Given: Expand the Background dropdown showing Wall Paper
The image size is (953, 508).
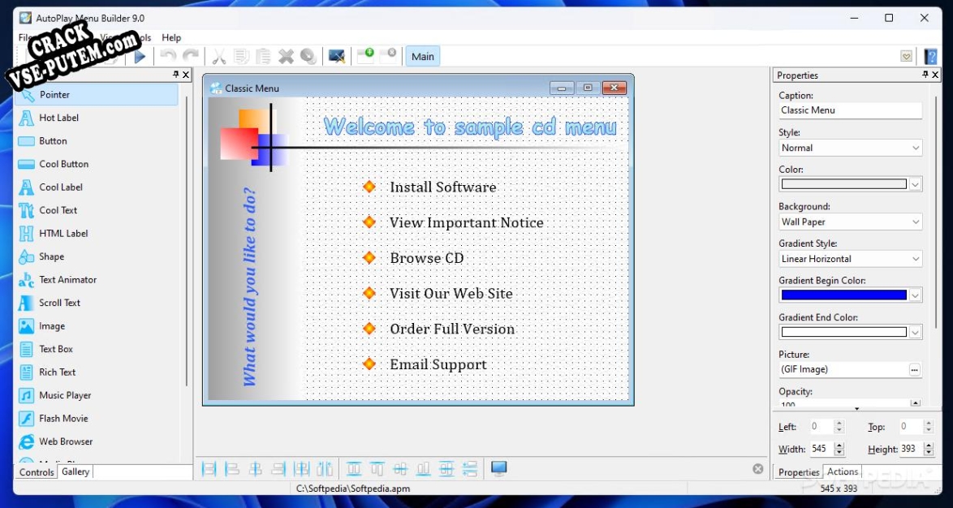Looking at the screenshot, I should (x=850, y=222).
